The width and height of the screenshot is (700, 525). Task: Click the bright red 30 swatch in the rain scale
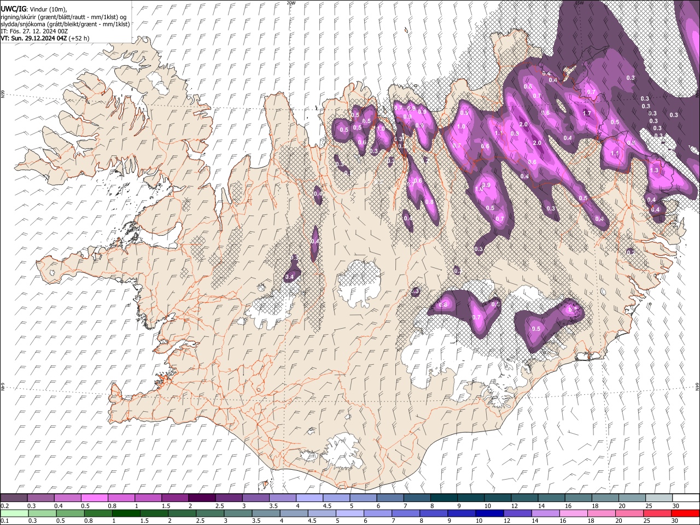pos(686,513)
